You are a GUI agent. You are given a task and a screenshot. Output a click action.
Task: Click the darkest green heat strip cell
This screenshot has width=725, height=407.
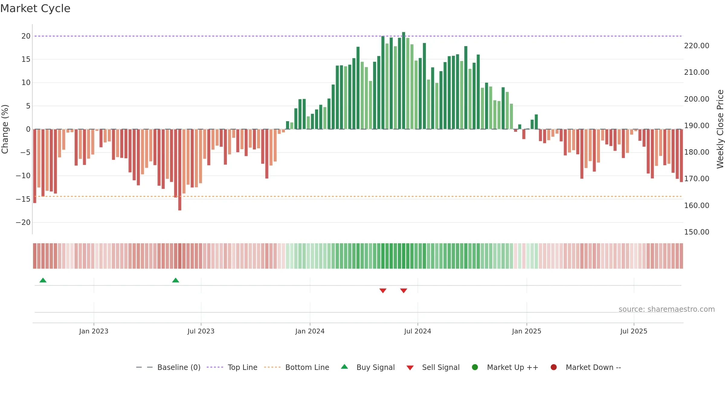pyautogui.click(x=404, y=256)
